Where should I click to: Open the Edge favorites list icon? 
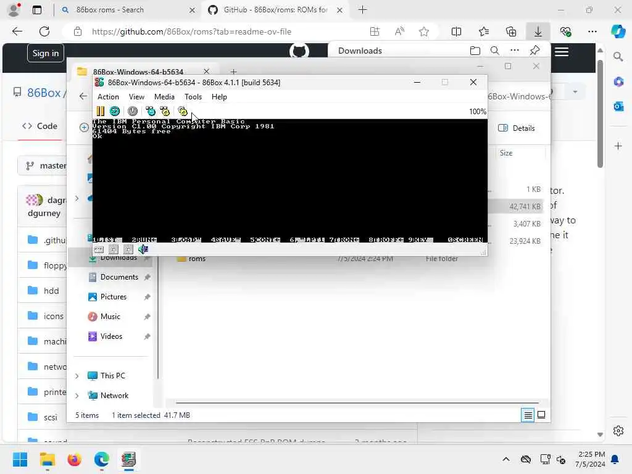[x=484, y=31]
